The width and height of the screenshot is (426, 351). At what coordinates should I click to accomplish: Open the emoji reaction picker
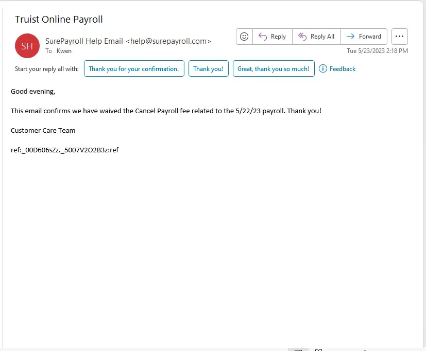click(244, 37)
